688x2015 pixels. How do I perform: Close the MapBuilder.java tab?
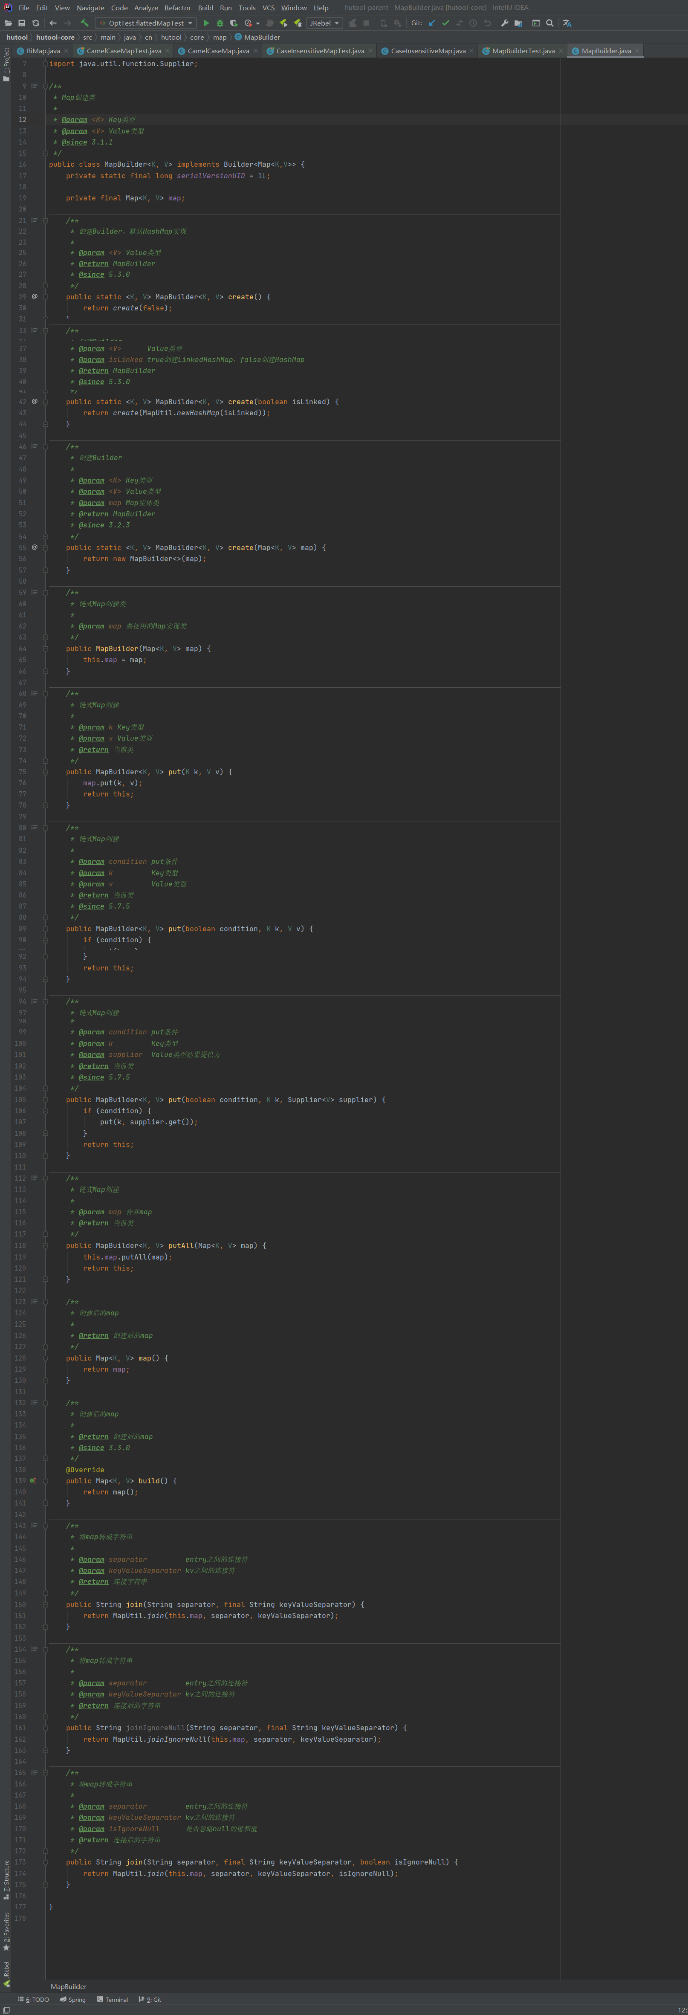pos(637,51)
